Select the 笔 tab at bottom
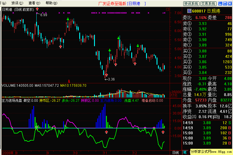This screenshot has width=233, height=155. [x=185, y=152]
